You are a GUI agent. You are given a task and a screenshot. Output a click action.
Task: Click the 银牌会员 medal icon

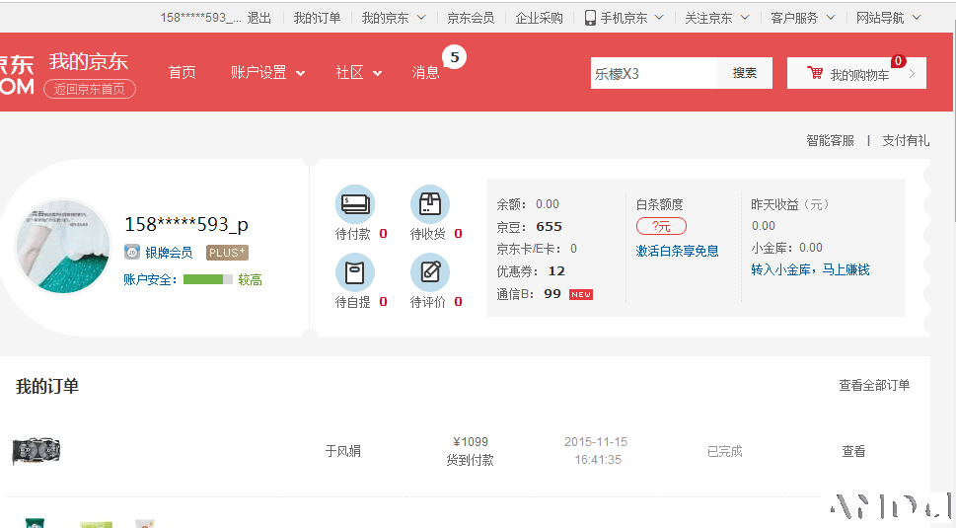[131, 252]
